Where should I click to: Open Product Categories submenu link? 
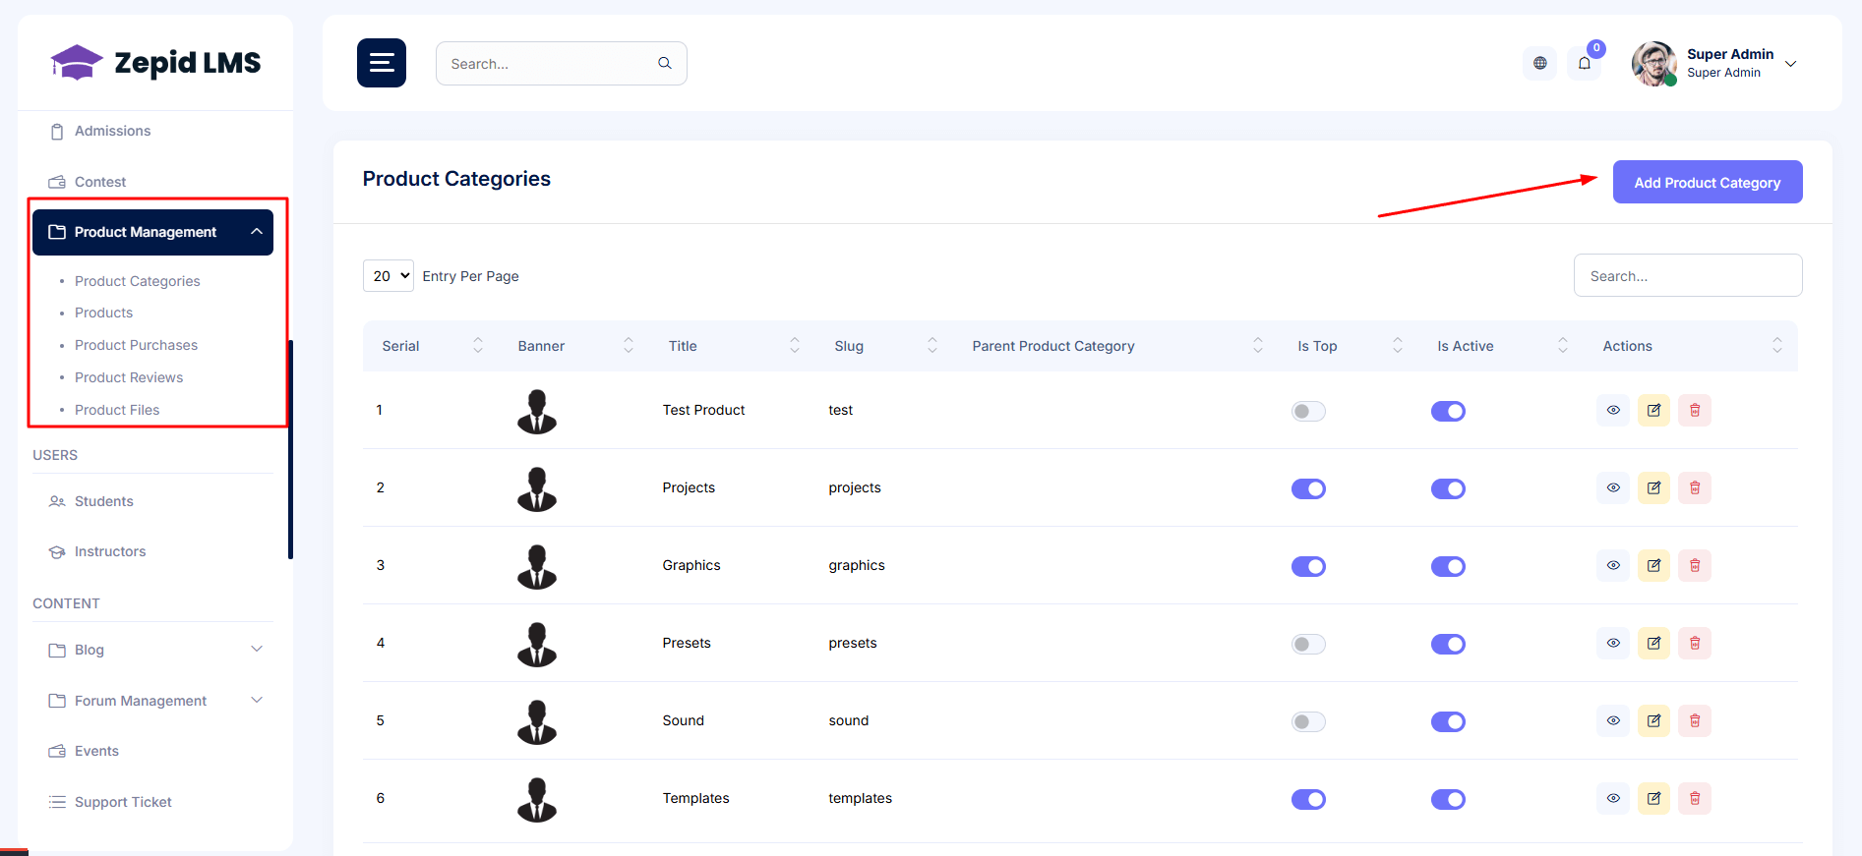138,281
